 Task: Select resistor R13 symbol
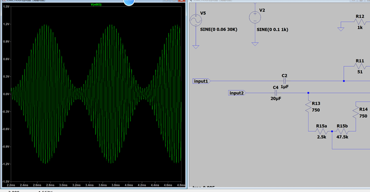[308, 106]
